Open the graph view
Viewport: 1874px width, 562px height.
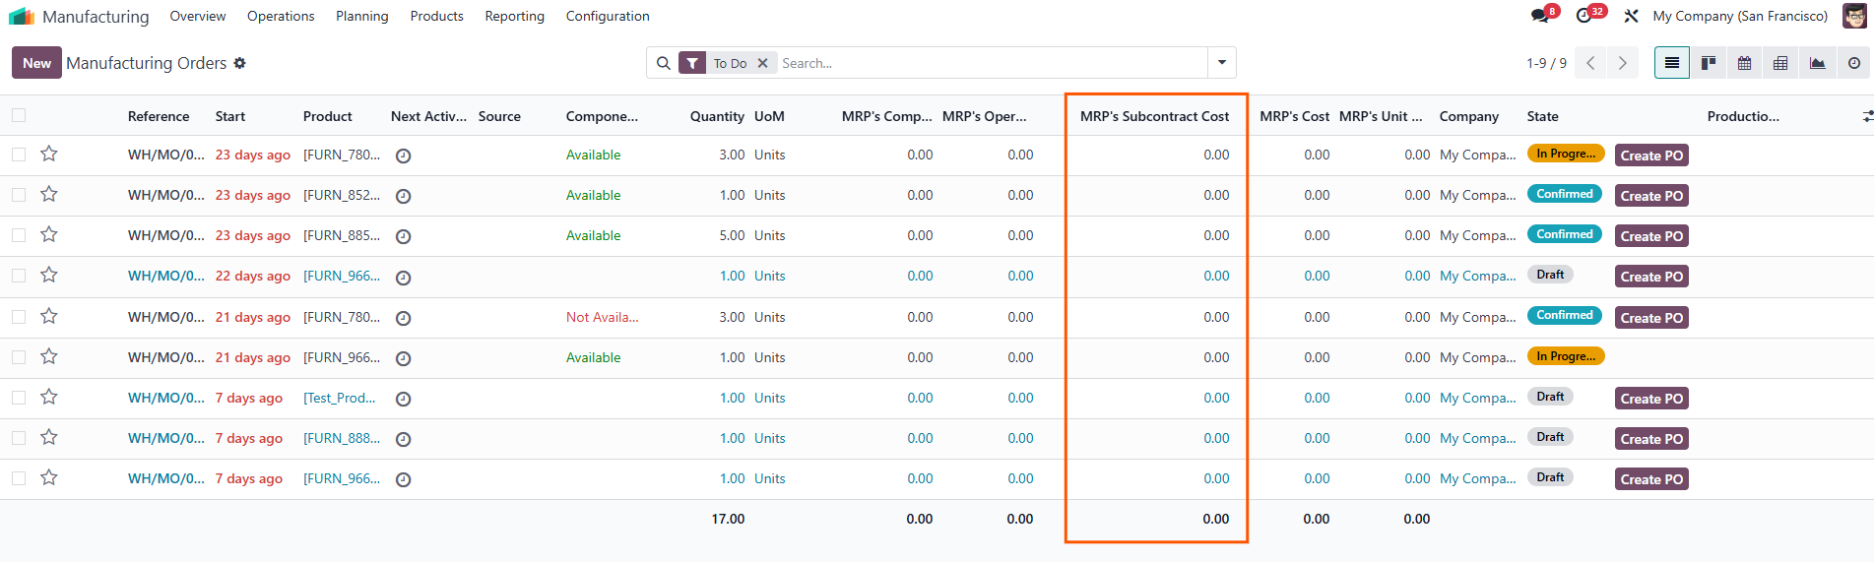click(x=1817, y=63)
